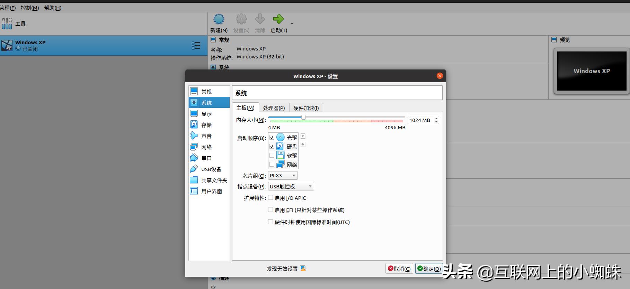The image size is (630, 289).
Task: Open 存储 settings category
Action: tap(209, 125)
